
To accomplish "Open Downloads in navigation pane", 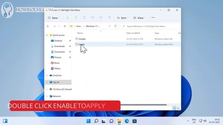I will click(x=58, y=46).
